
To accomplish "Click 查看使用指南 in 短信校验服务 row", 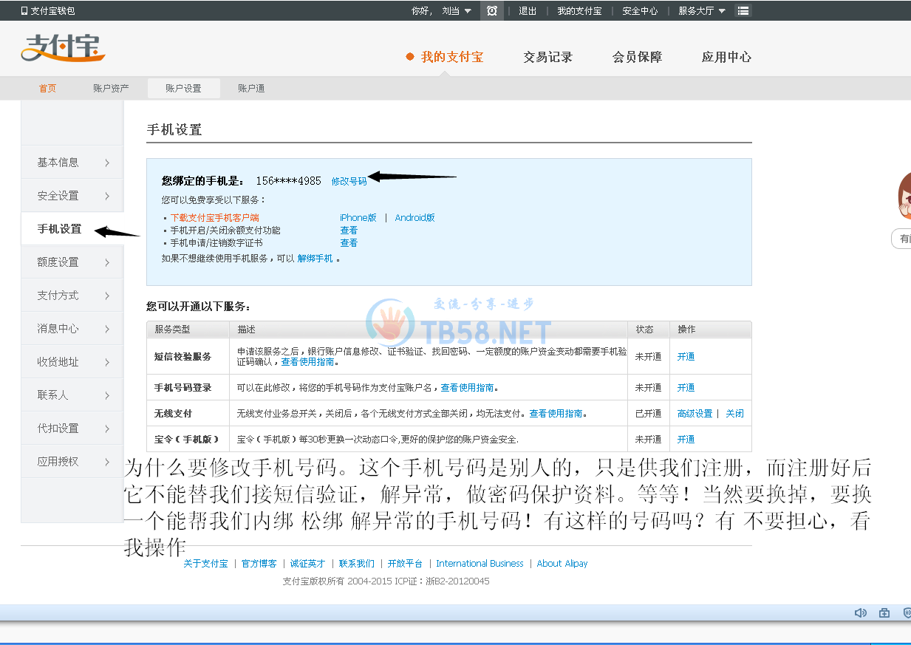I will [308, 362].
